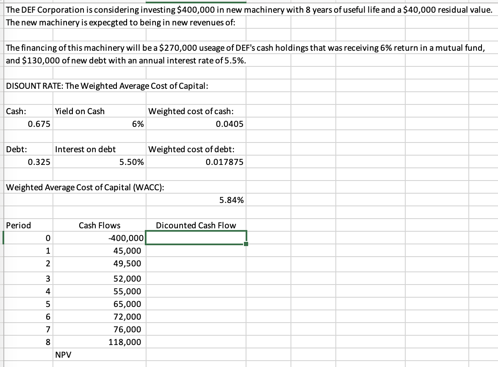Click the Weighted Average Cost of Capital (WACC) label
This screenshot has width=498, height=367.
click(x=85, y=187)
